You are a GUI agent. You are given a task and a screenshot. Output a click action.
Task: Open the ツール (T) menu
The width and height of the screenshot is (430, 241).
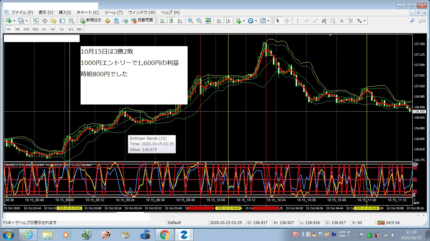pos(113,13)
